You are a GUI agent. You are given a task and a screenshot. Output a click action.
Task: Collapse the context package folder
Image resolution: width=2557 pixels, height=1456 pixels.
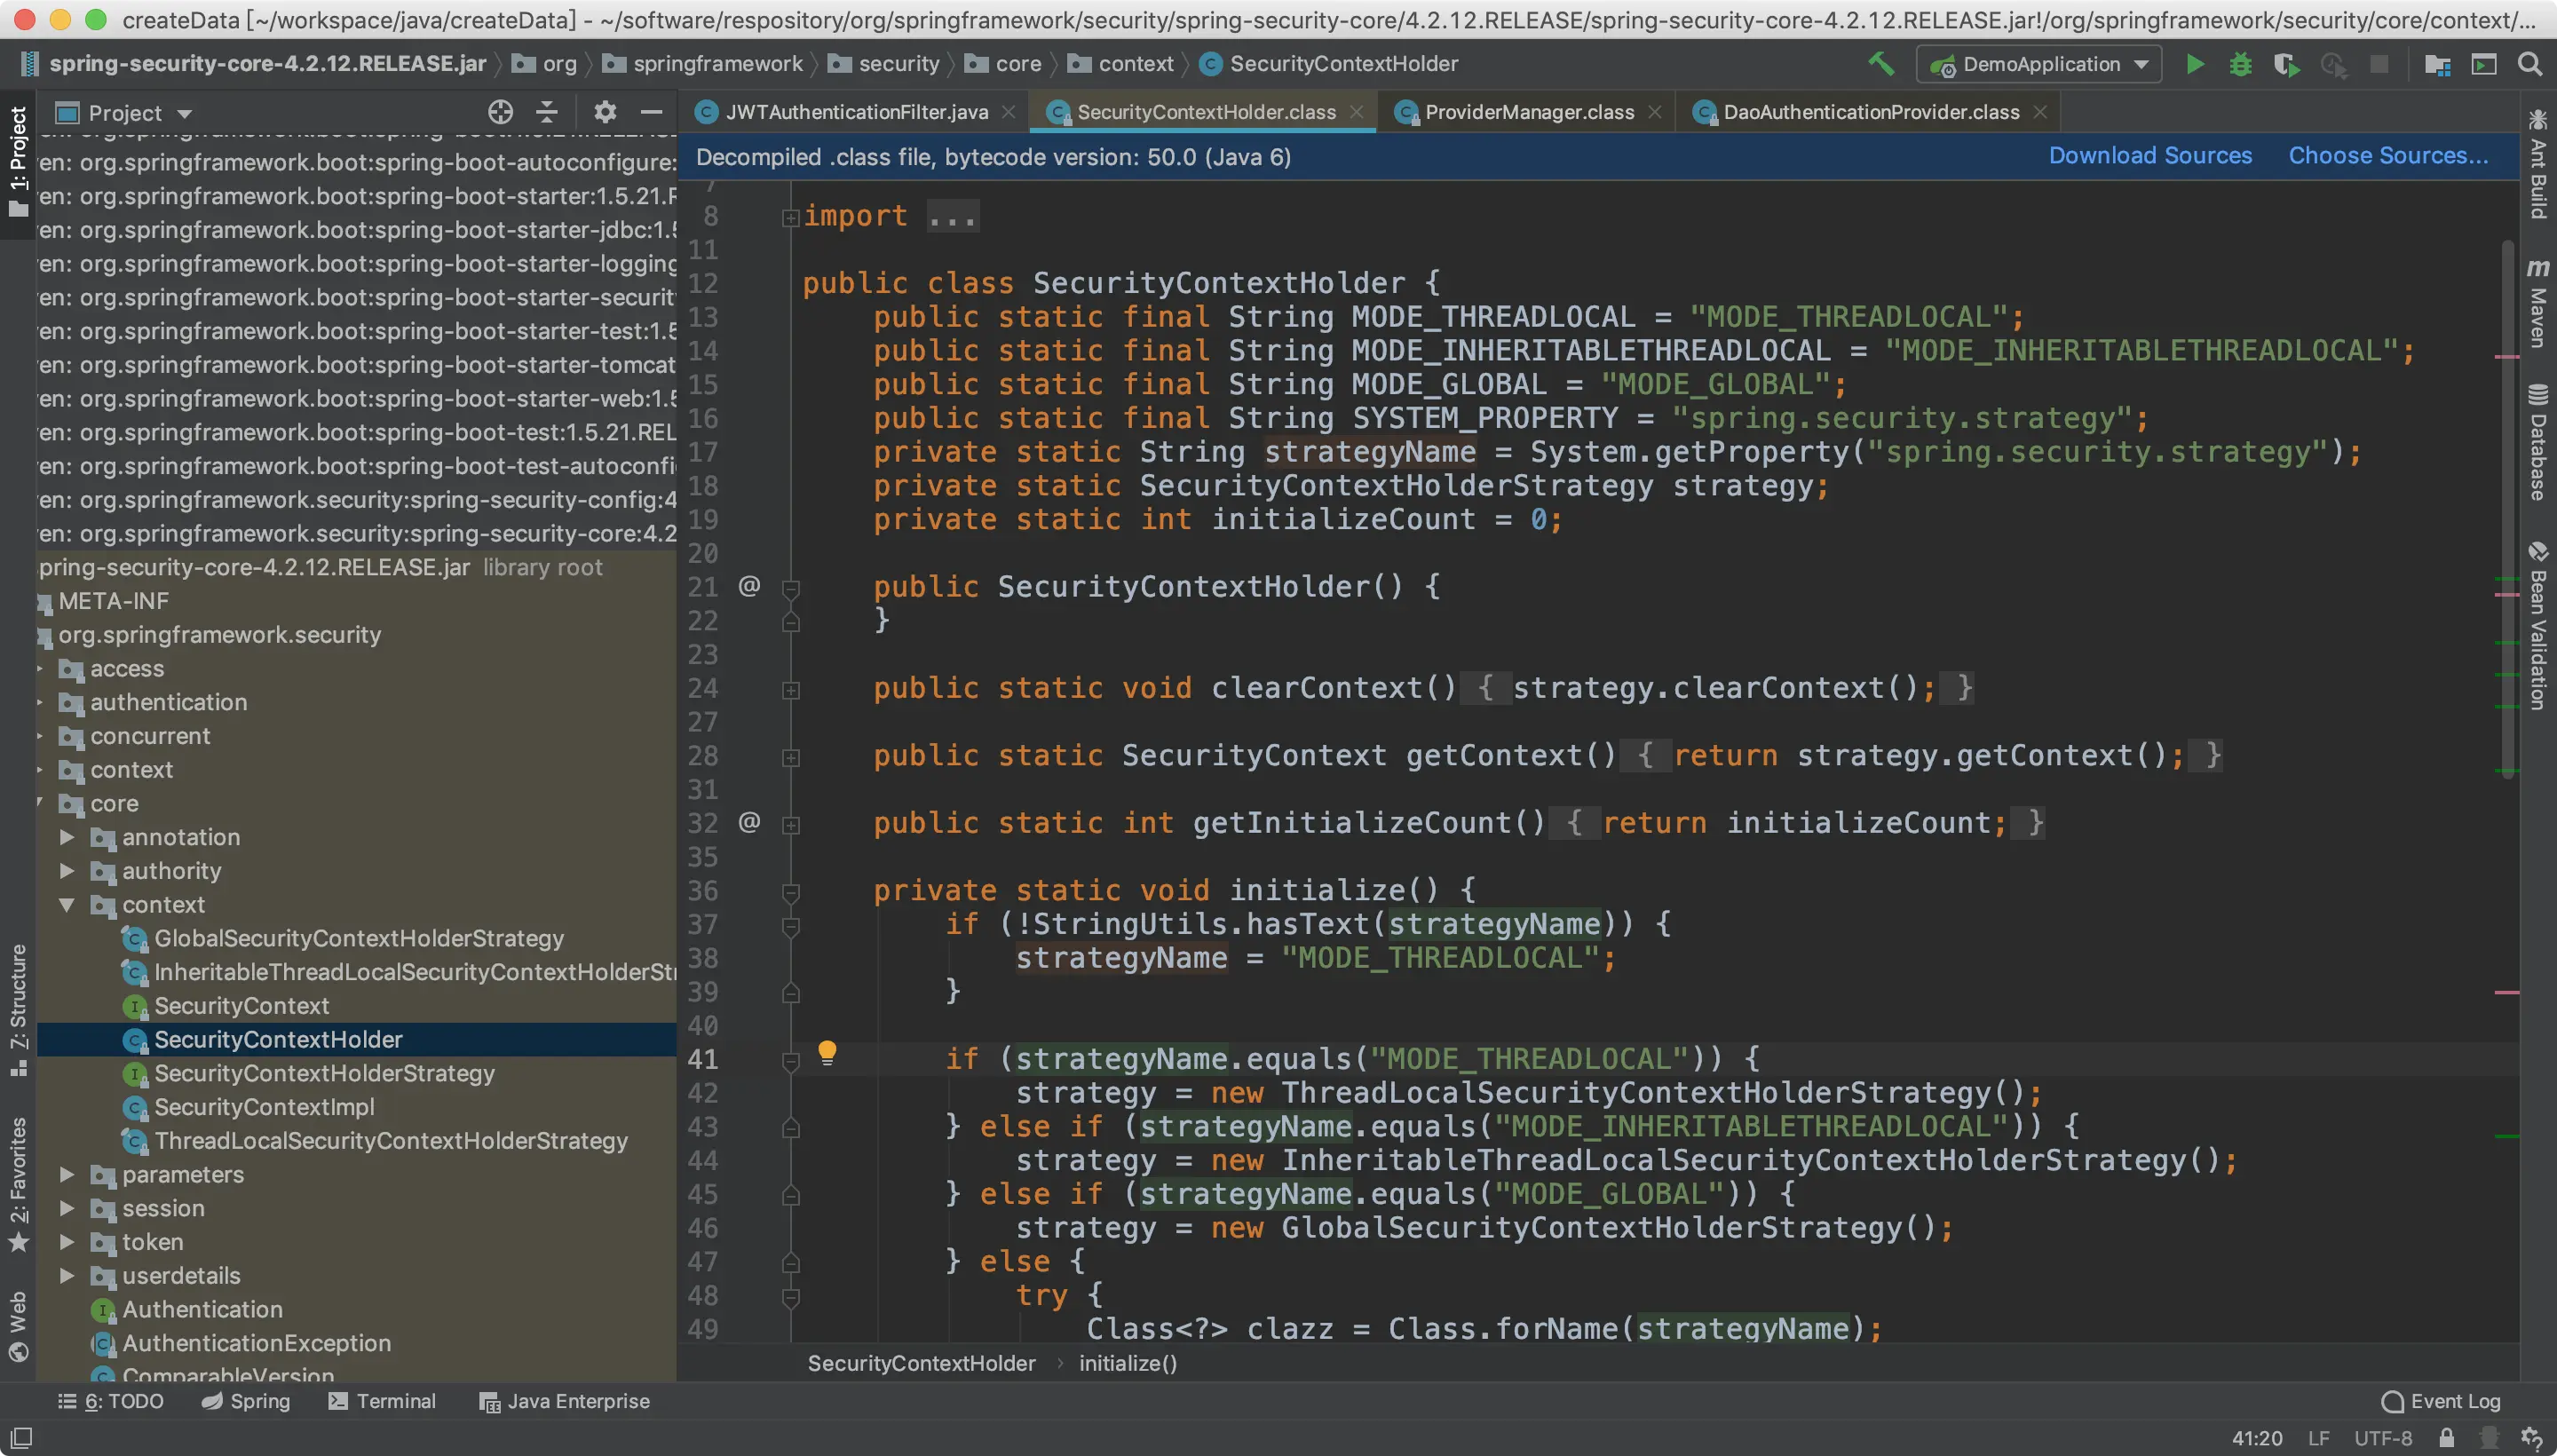pyautogui.click(x=67, y=904)
